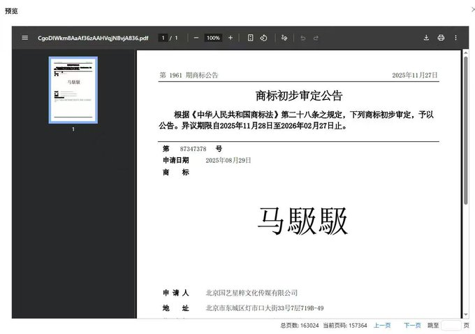Click the scrollbar up arrow
The image size is (475, 334).
pos(466,53)
